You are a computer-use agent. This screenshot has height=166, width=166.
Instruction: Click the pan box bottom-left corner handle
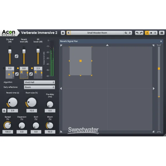[69, 75]
